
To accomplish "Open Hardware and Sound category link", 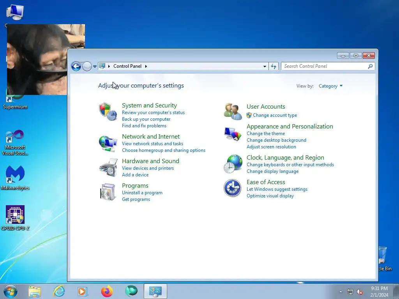I will click(x=150, y=161).
